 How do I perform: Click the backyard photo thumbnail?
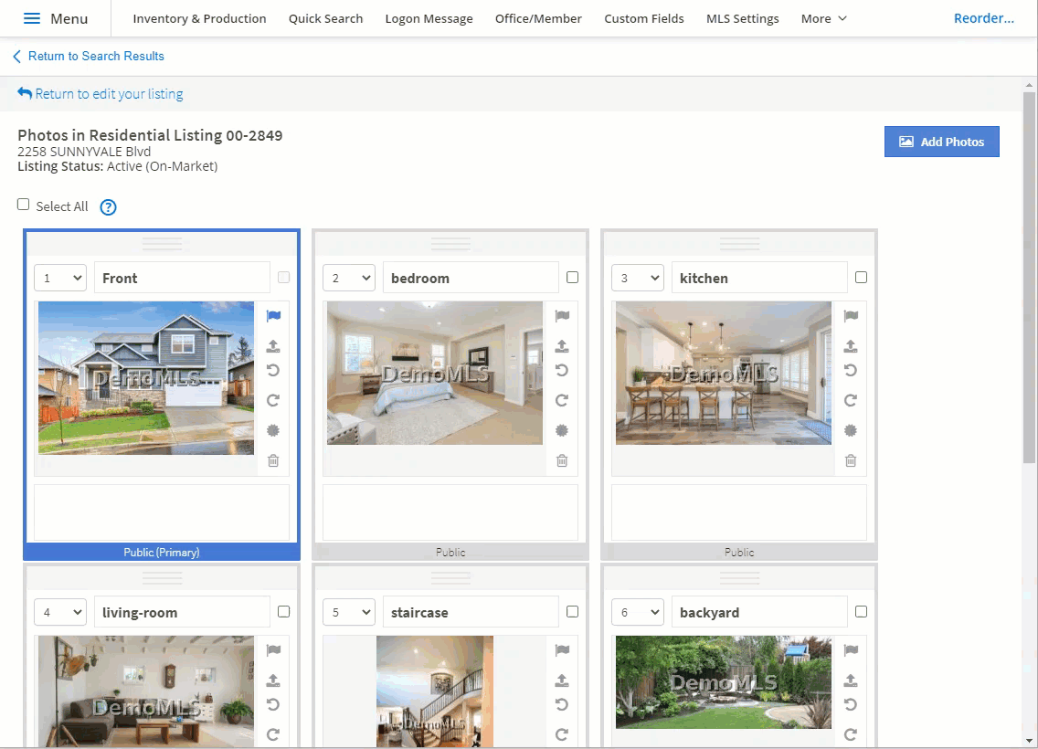pyautogui.click(x=723, y=682)
